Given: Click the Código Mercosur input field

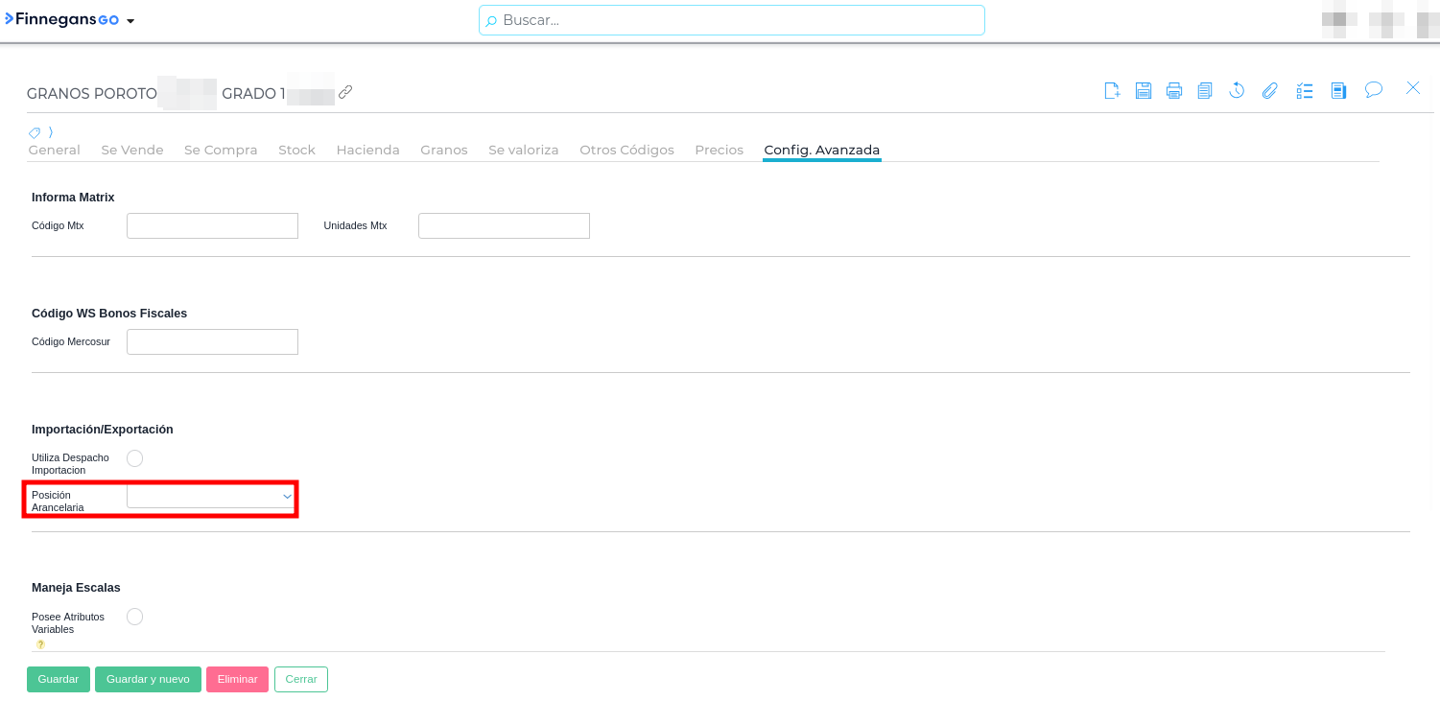Looking at the screenshot, I should [x=212, y=342].
